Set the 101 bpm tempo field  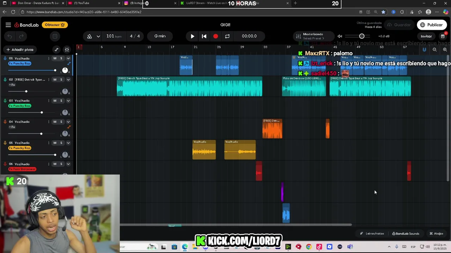[114, 36]
